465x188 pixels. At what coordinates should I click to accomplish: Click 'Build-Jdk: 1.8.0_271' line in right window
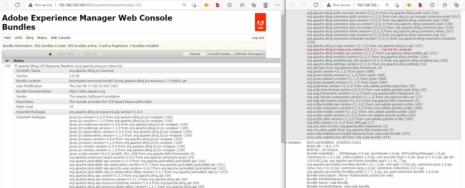[323, 146]
